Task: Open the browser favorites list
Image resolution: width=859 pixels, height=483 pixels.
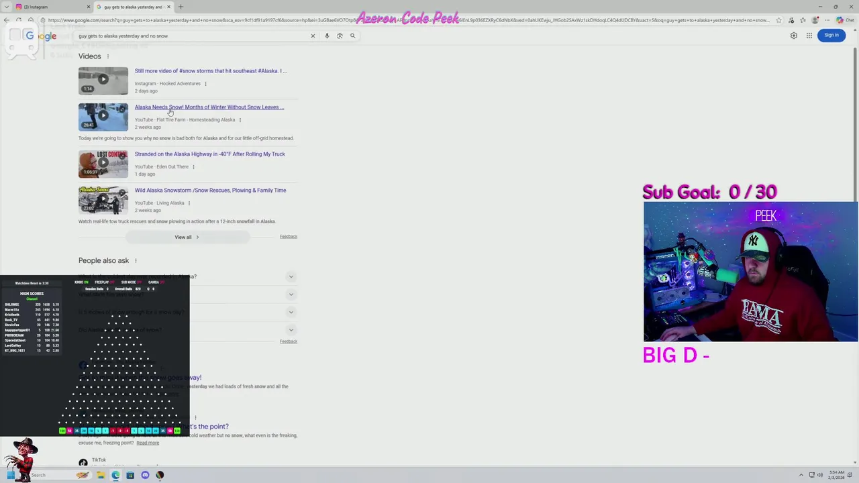Action: pos(803,20)
